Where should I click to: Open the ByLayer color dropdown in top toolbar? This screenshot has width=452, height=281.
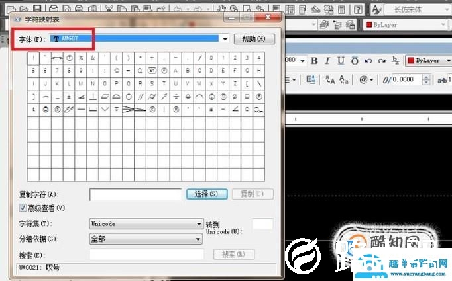tap(405, 24)
